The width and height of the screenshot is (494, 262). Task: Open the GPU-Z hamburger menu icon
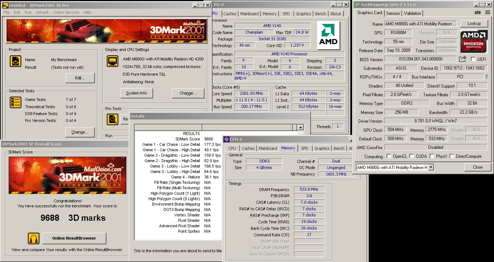pos(487,13)
